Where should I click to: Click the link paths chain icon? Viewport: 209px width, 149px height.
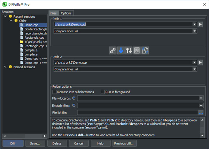click(x=113, y=50)
